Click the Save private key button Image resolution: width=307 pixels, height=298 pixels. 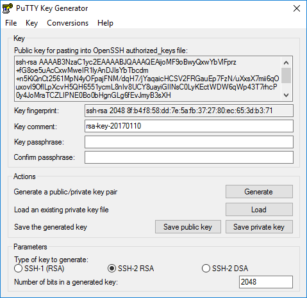coord(259,227)
